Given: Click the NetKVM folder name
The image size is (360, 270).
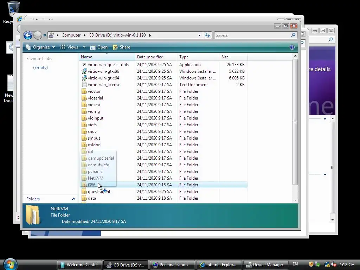Looking at the screenshot, I should (x=96, y=178).
